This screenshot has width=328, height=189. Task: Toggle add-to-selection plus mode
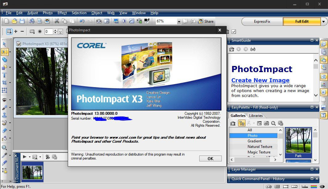click(16, 32)
